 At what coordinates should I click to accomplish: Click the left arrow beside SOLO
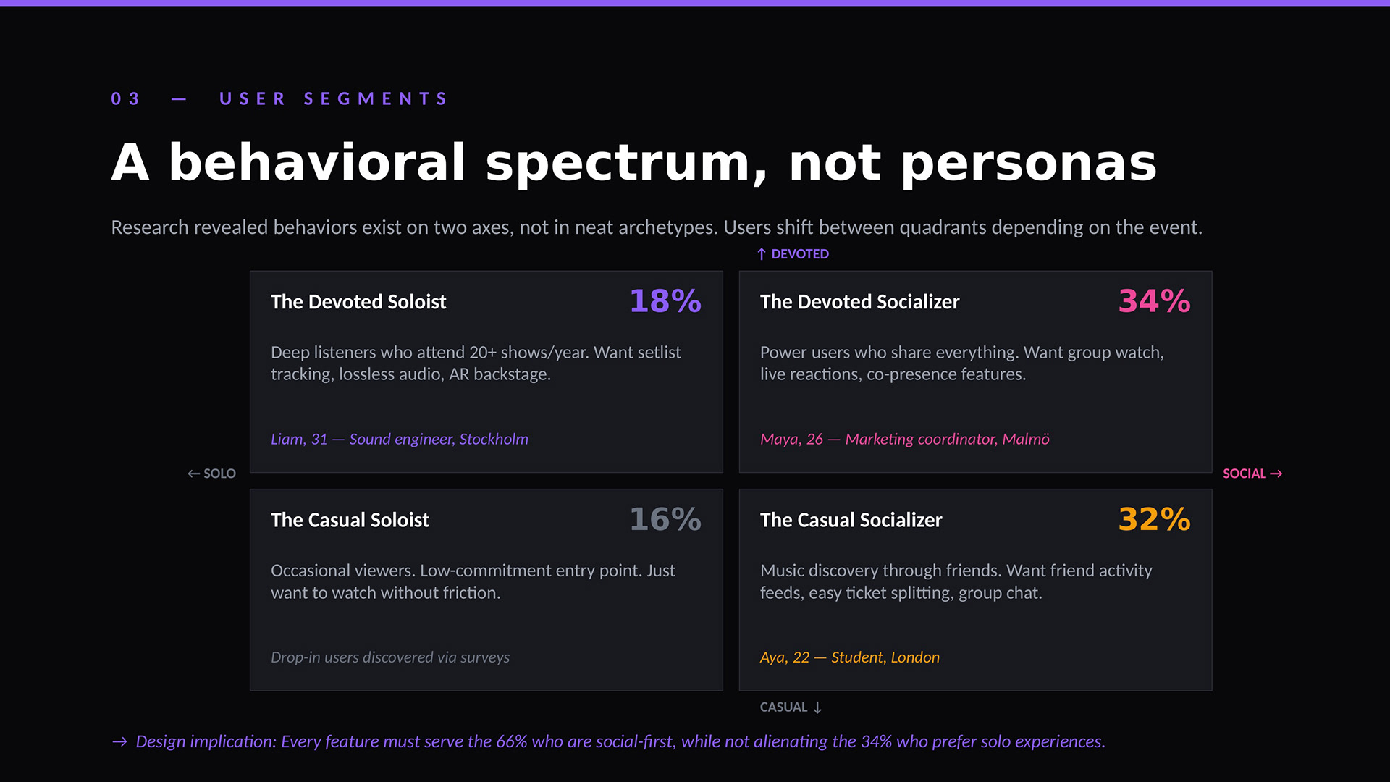tap(193, 474)
